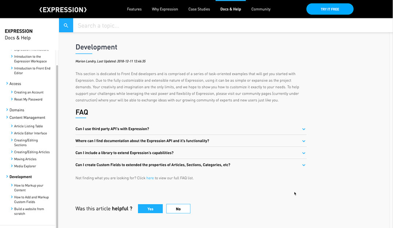Click the arrow icon next to Media Explorer

(12, 166)
